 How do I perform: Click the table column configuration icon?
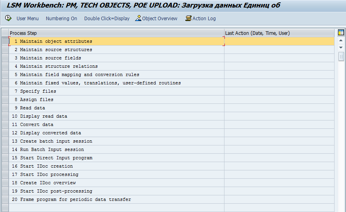click(x=341, y=32)
